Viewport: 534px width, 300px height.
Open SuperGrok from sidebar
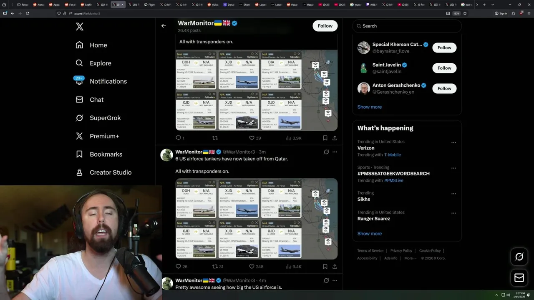click(98, 118)
